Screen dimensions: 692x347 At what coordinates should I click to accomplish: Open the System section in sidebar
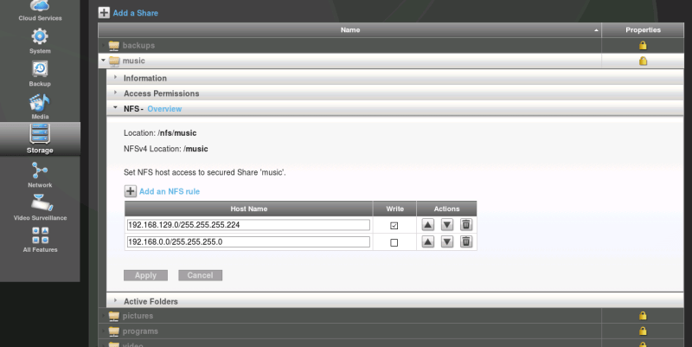(x=40, y=37)
